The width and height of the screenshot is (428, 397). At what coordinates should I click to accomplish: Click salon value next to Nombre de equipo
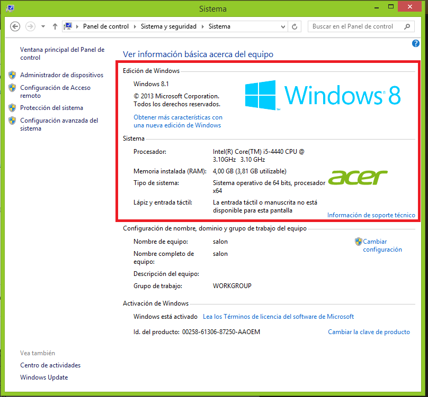(220, 242)
